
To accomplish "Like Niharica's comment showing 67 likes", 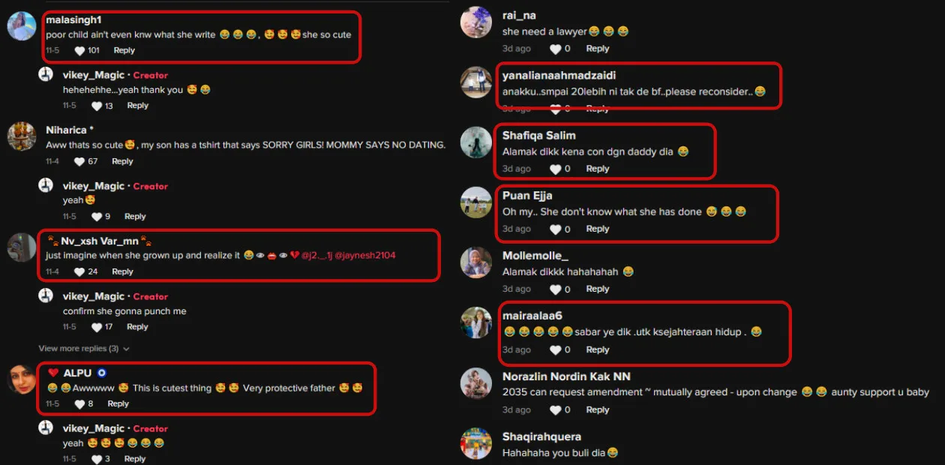I will coord(79,161).
